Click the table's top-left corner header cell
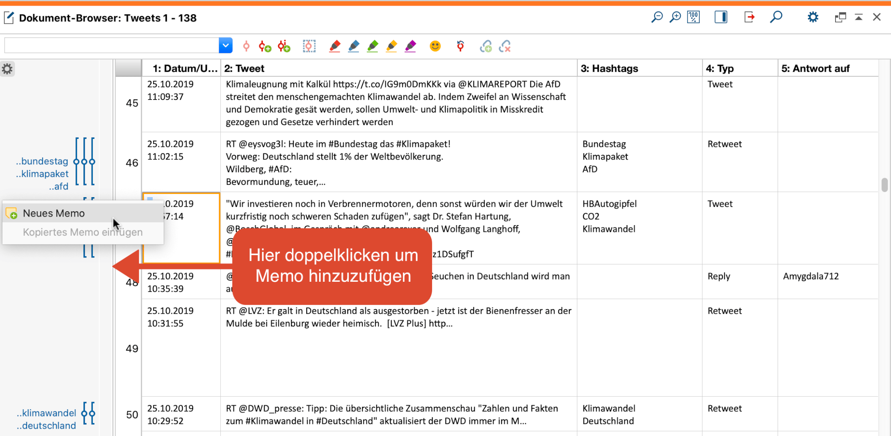This screenshot has height=436, width=891. pos(128,68)
